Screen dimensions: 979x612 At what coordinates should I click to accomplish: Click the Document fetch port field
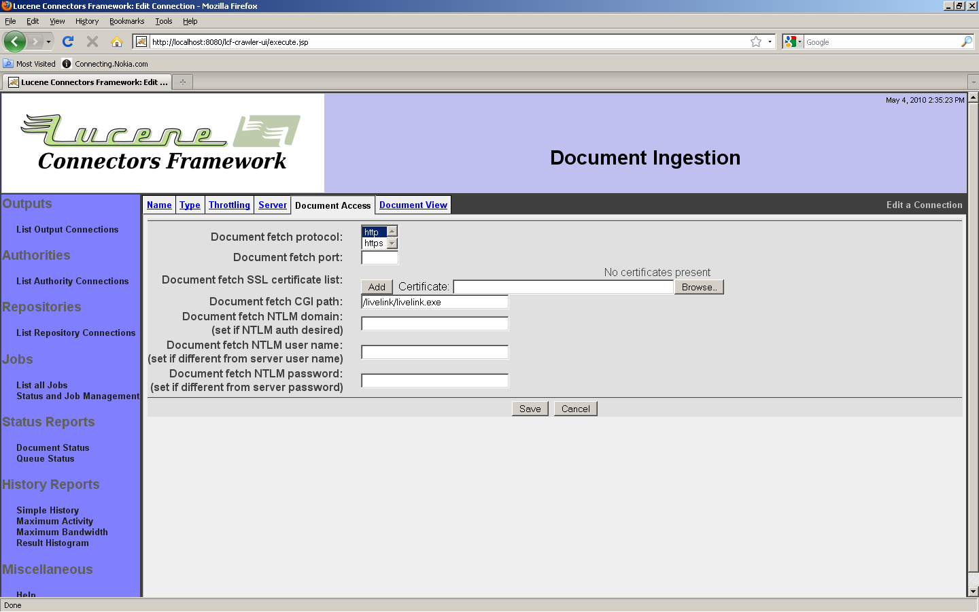[x=379, y=258]
